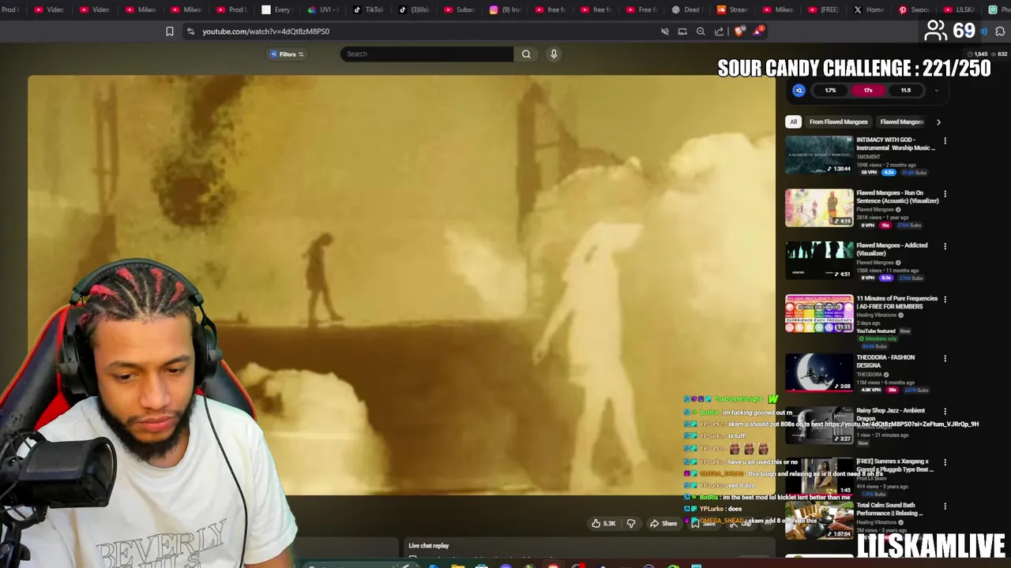
Task: Open menu for Intimacy With God video
Action: (945, 141)
